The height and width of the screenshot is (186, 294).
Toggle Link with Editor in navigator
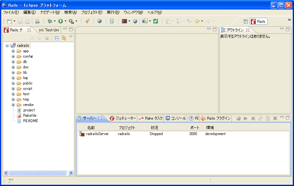(64, 38)
